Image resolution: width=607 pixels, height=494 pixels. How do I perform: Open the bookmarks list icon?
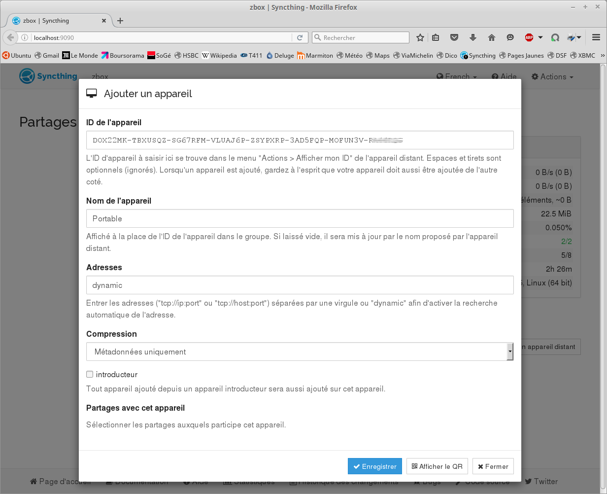pos(436,37)
